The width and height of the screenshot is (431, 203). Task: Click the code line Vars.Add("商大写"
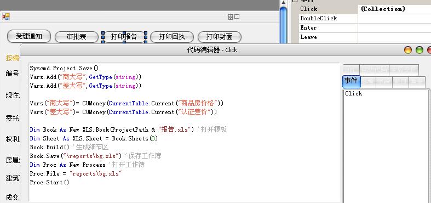tap(85, 77)
